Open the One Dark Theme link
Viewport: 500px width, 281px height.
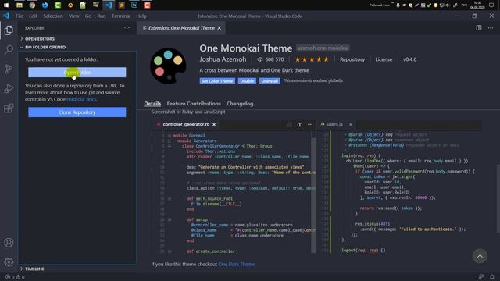click(236, 264)
